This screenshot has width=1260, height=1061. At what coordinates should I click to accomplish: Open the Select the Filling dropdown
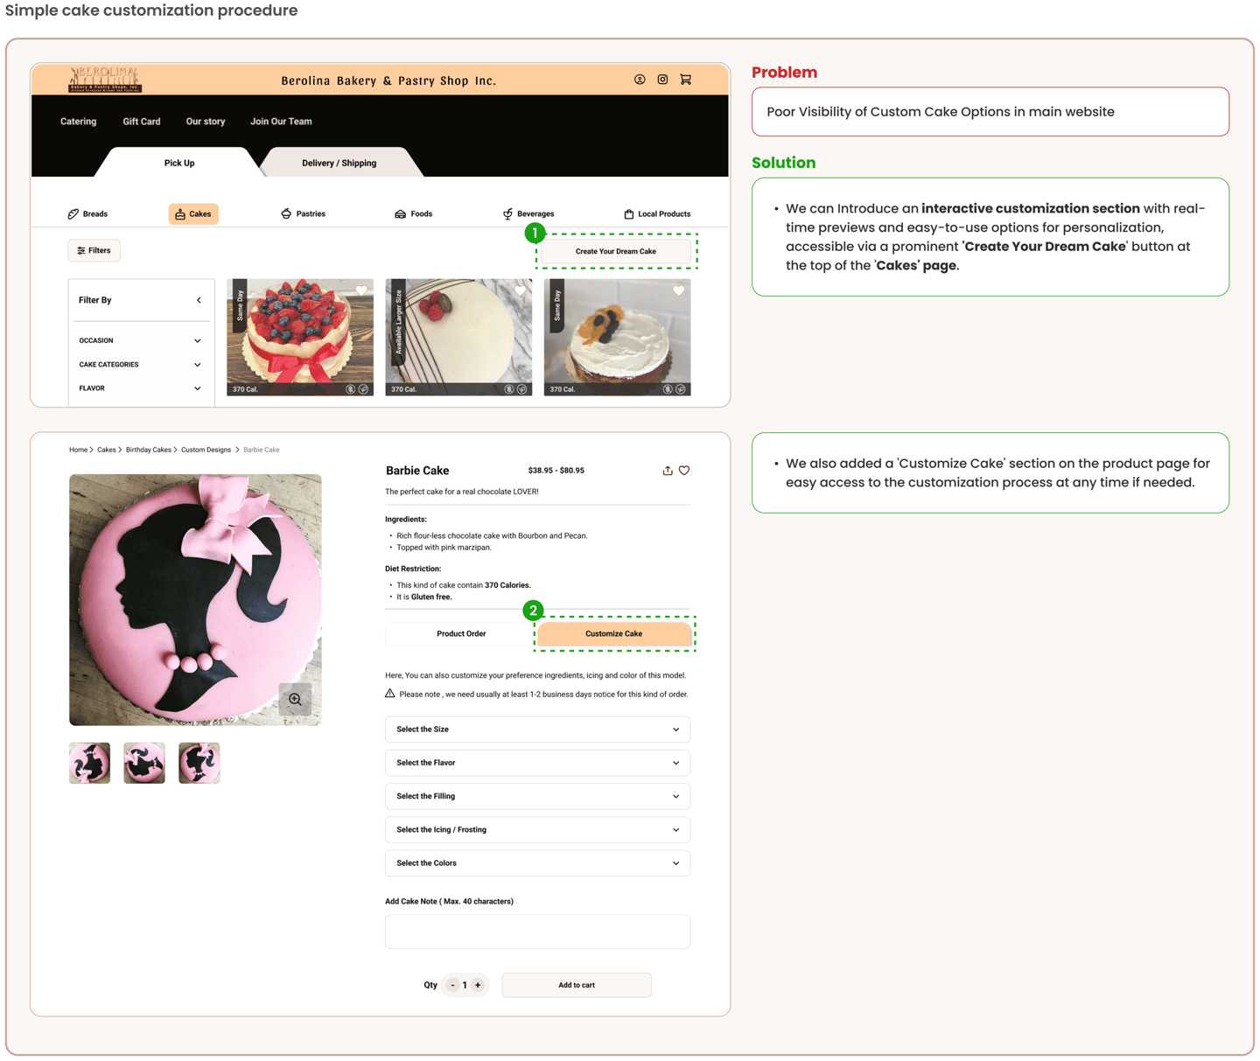click(x=537, y=796)
